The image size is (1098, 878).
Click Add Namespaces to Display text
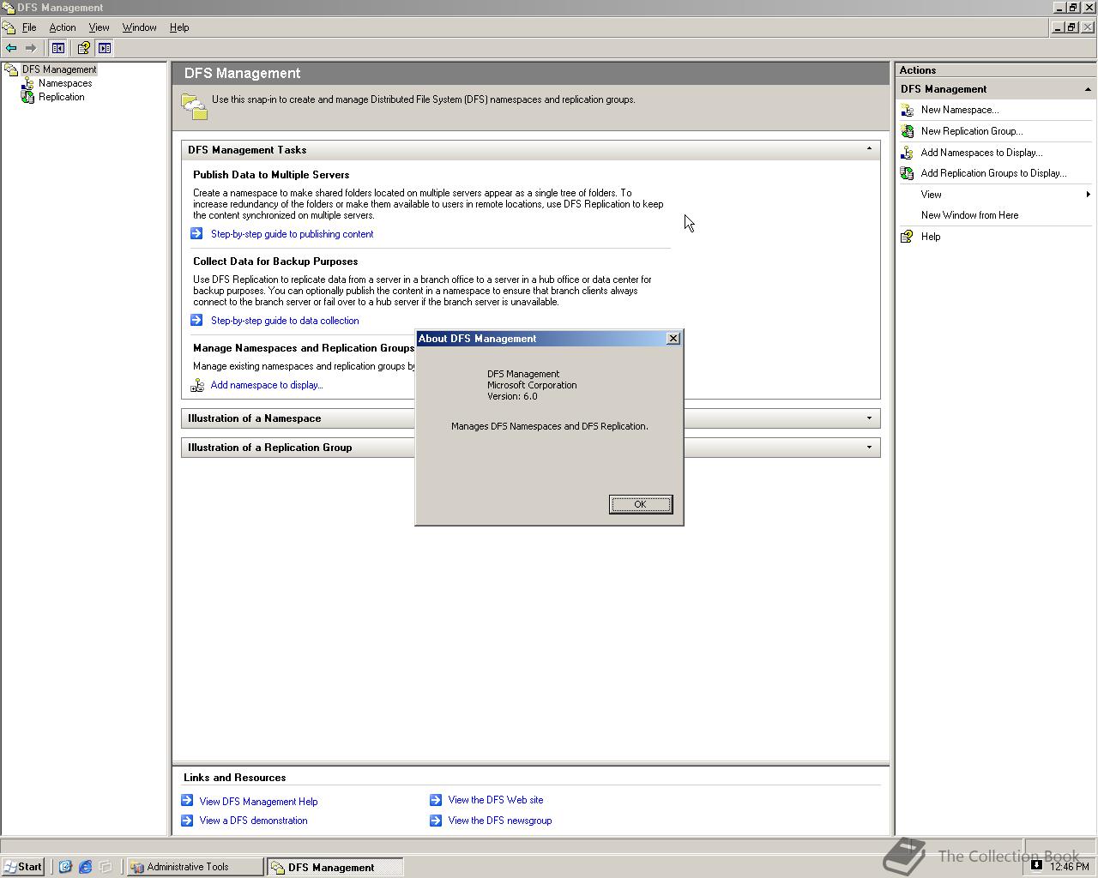[x=981, y=153]
